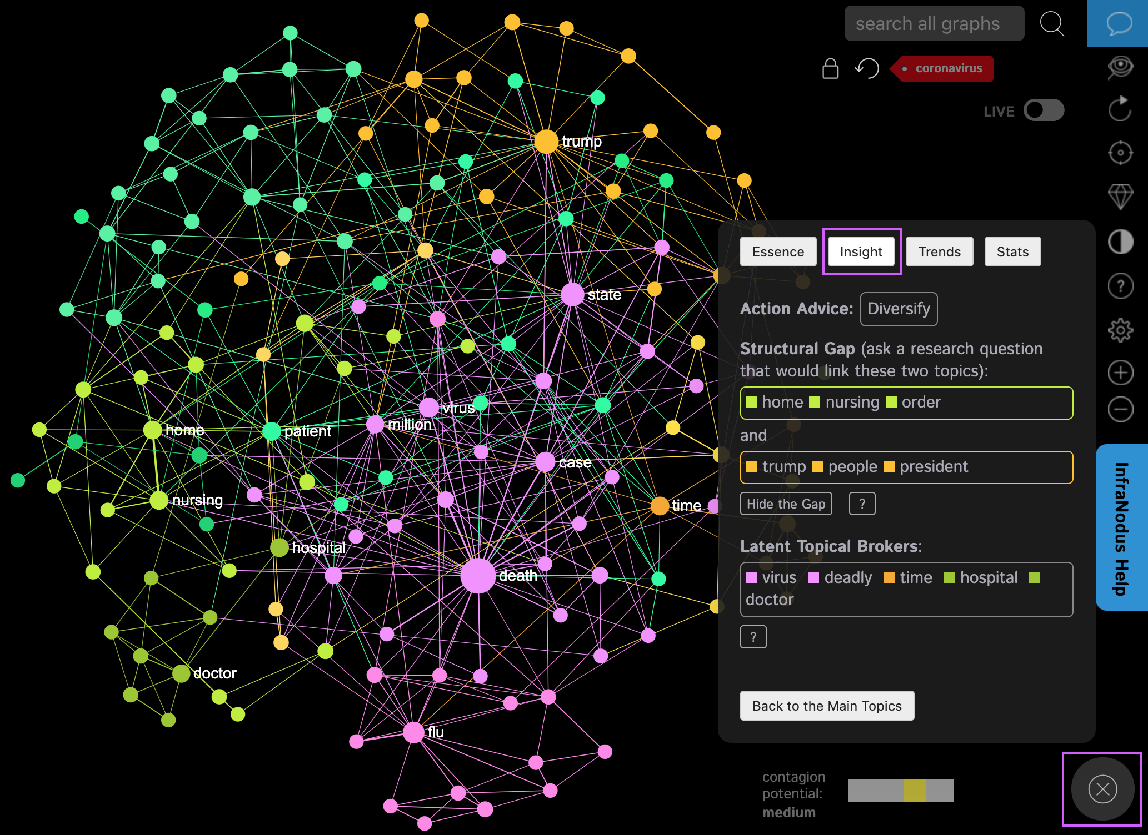Select the Insight tab
Screen dimensions: 1148x835
tap(861, 251)
